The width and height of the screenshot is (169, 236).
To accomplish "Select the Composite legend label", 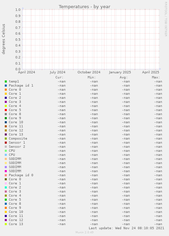I will (18, 139).
